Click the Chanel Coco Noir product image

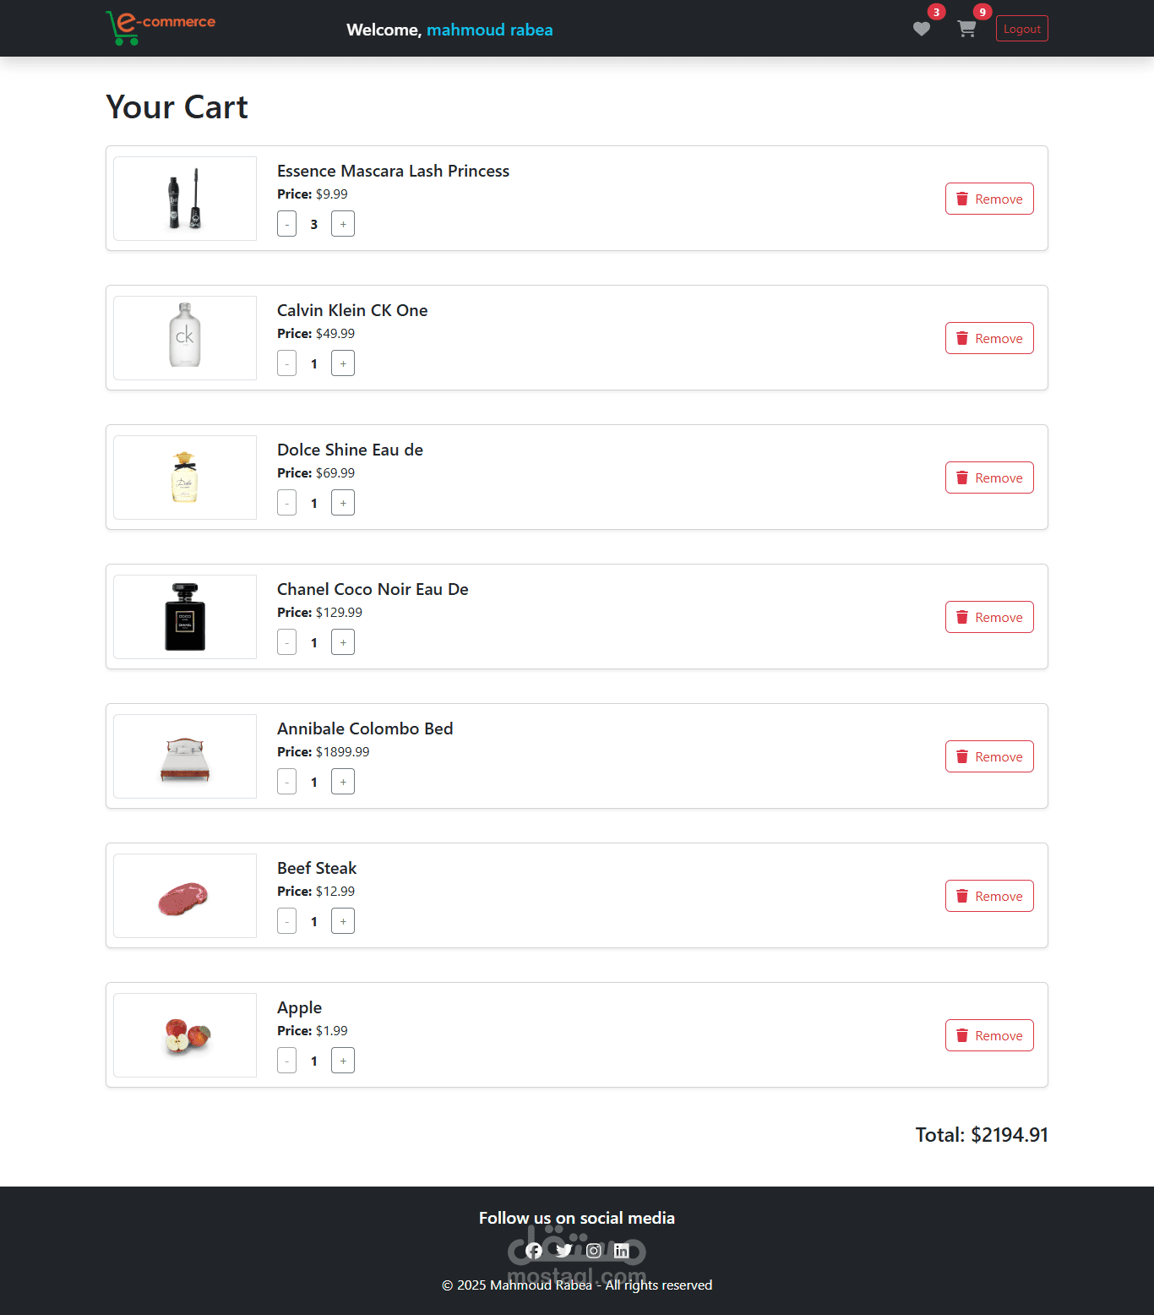pos(185,617)
